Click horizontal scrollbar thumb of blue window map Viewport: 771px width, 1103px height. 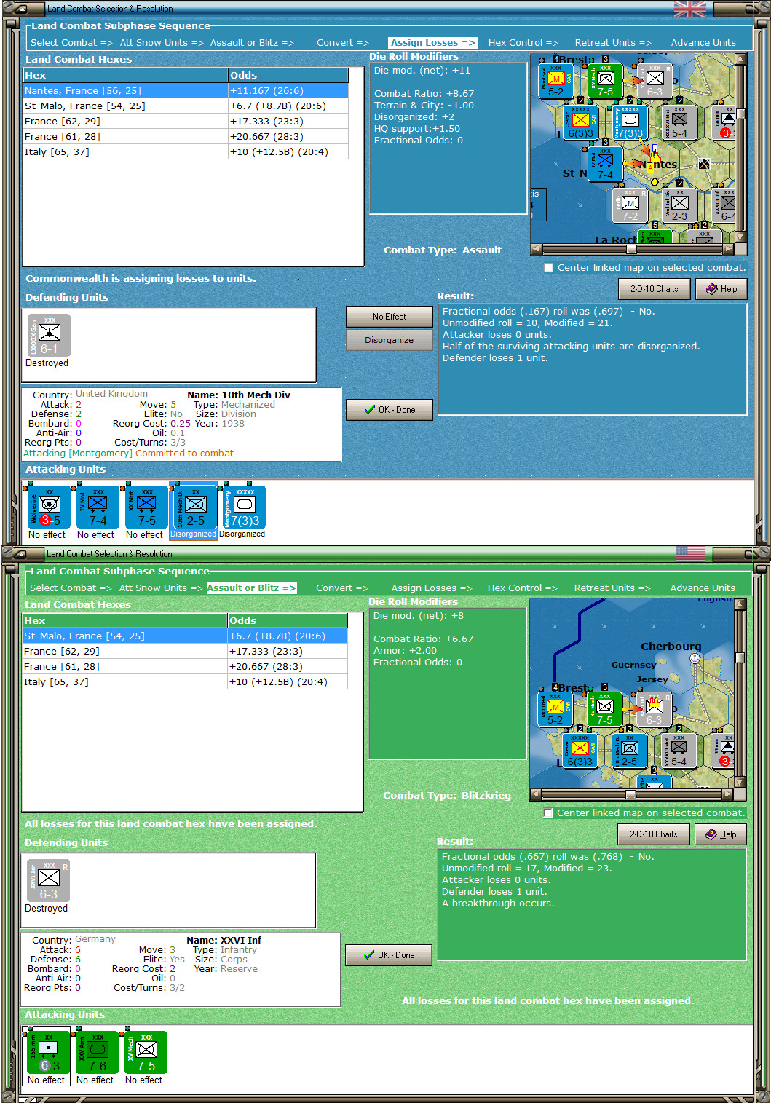click(631, 249)
